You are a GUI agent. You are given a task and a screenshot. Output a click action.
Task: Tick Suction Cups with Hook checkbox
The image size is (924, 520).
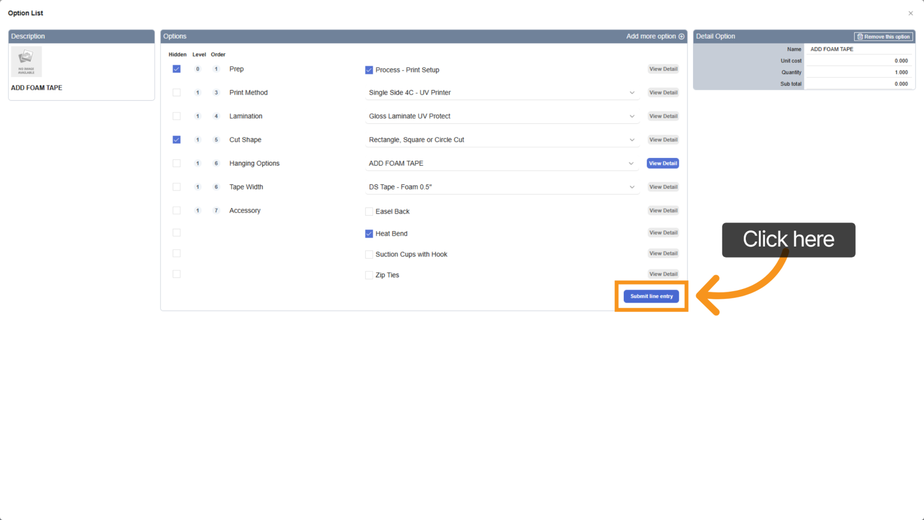pos(369,254)
